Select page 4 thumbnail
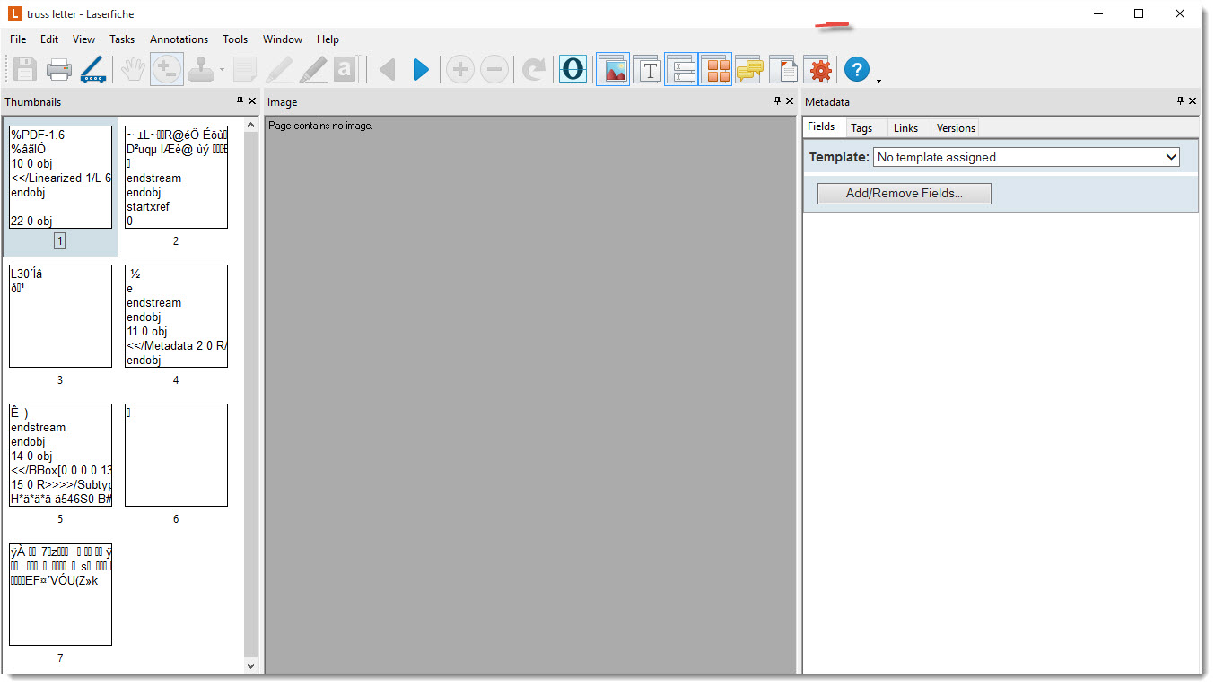 tap(176, 317)
